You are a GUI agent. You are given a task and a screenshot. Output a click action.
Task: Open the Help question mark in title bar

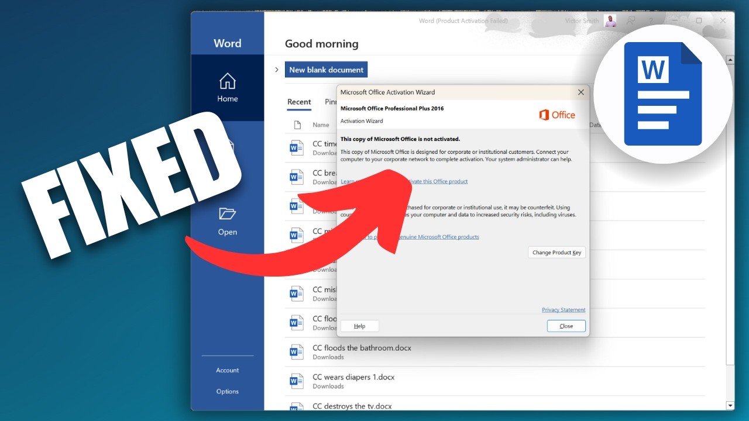651,20
